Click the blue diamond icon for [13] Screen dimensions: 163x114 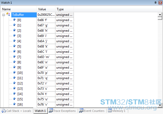(x=14, y=88)
